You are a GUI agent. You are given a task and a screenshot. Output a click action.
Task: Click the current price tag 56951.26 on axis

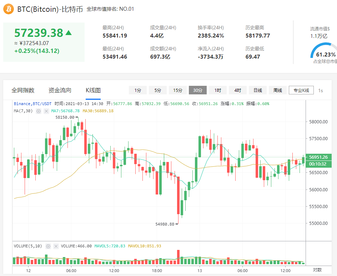pyautogui.click(x=318, y=157)
